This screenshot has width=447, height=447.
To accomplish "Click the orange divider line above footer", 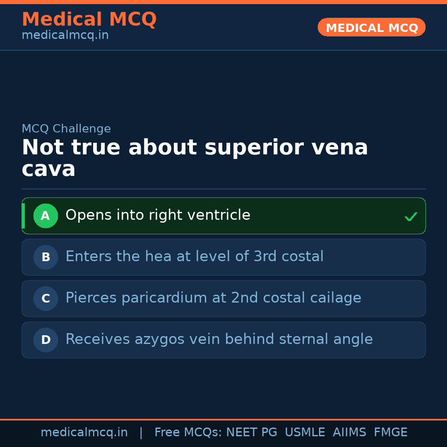I will click(223, 419).
